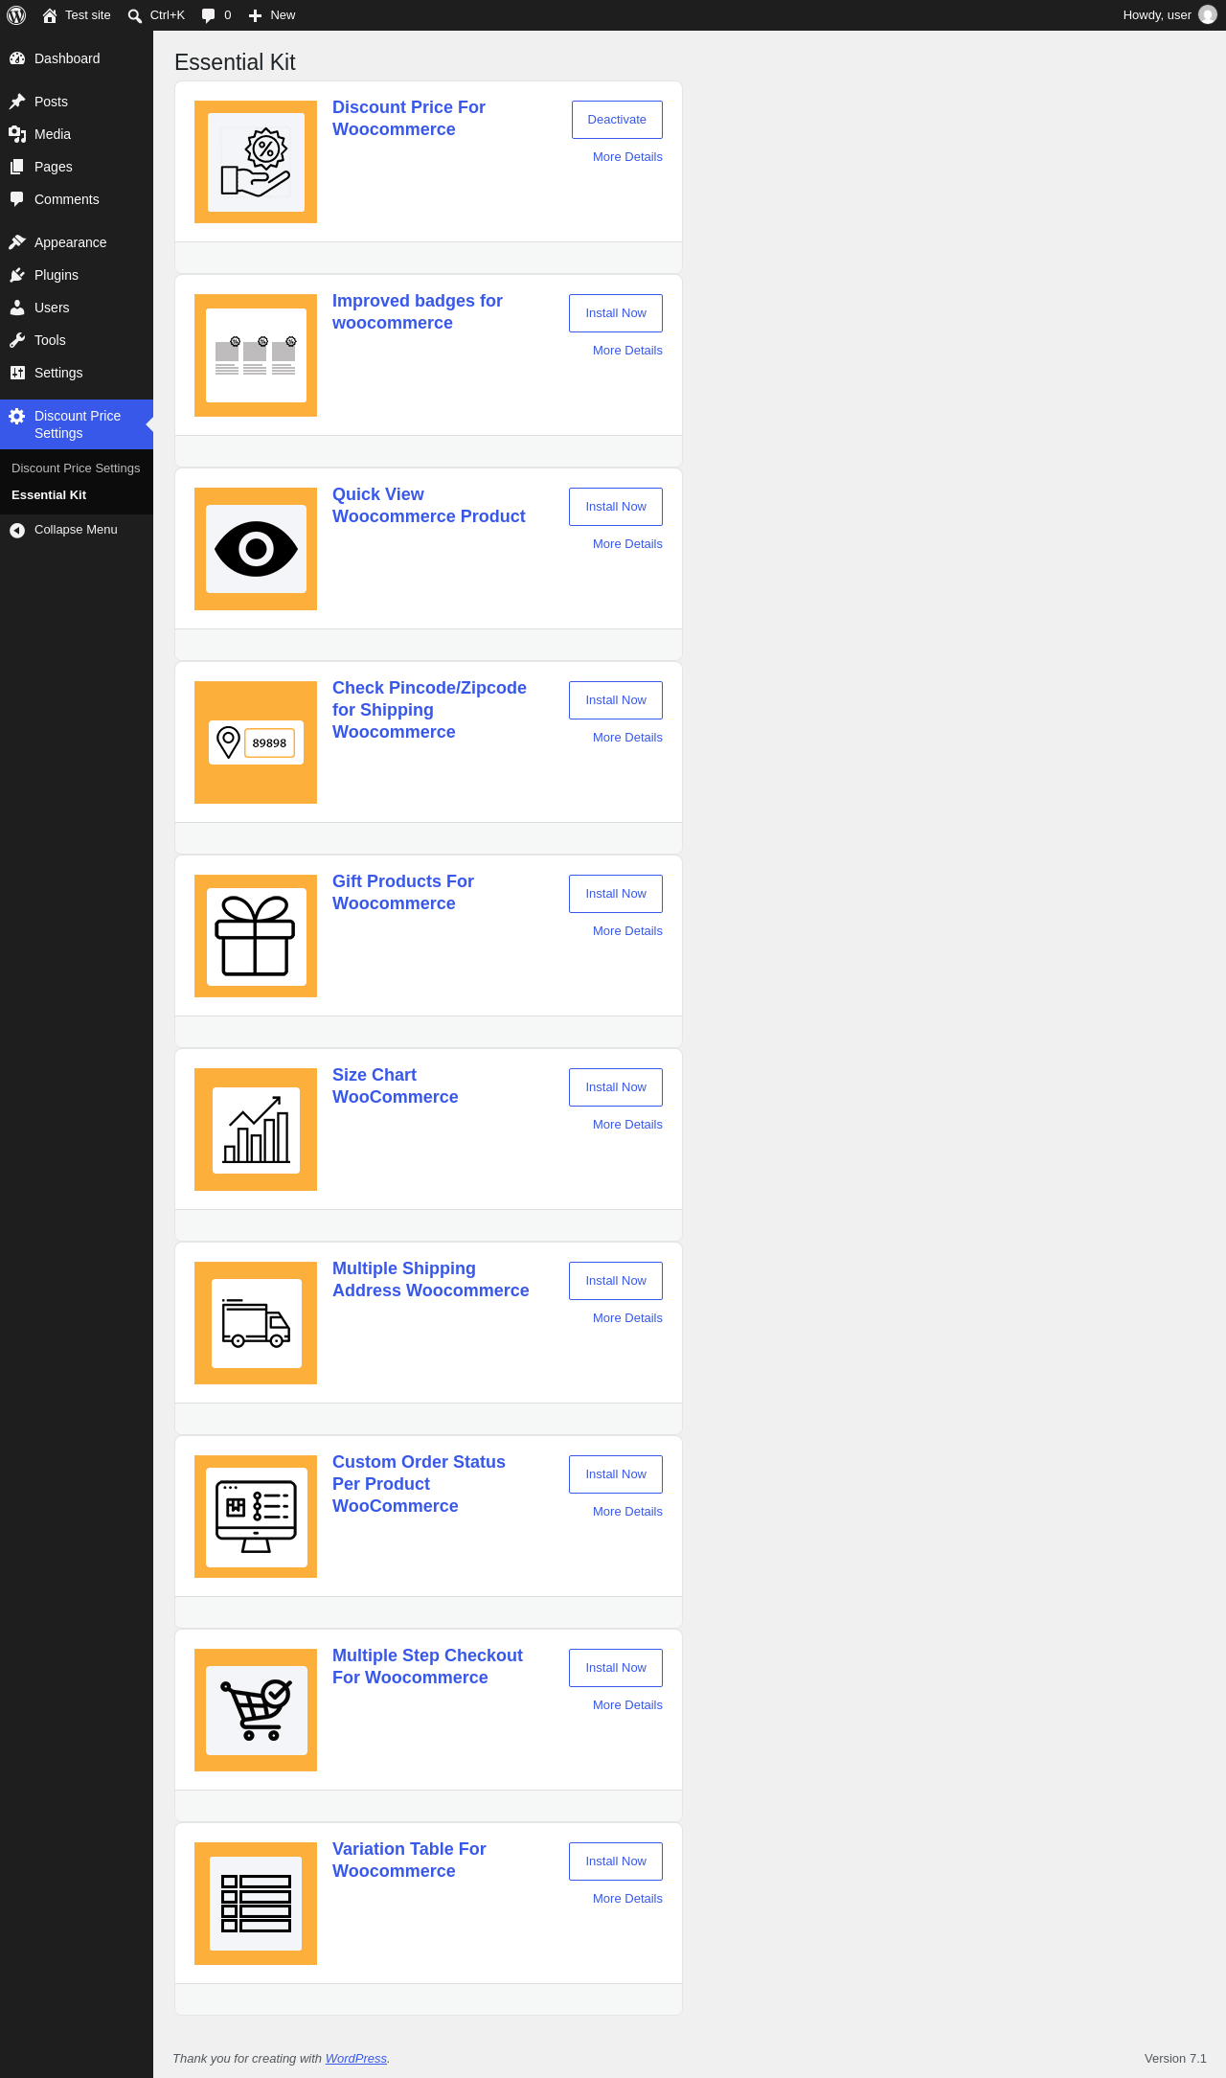Install Check Pincode/Zipcode for Shipping plugin
The height and width of the screenshot is (2078, 1226).
coord(616,700)
